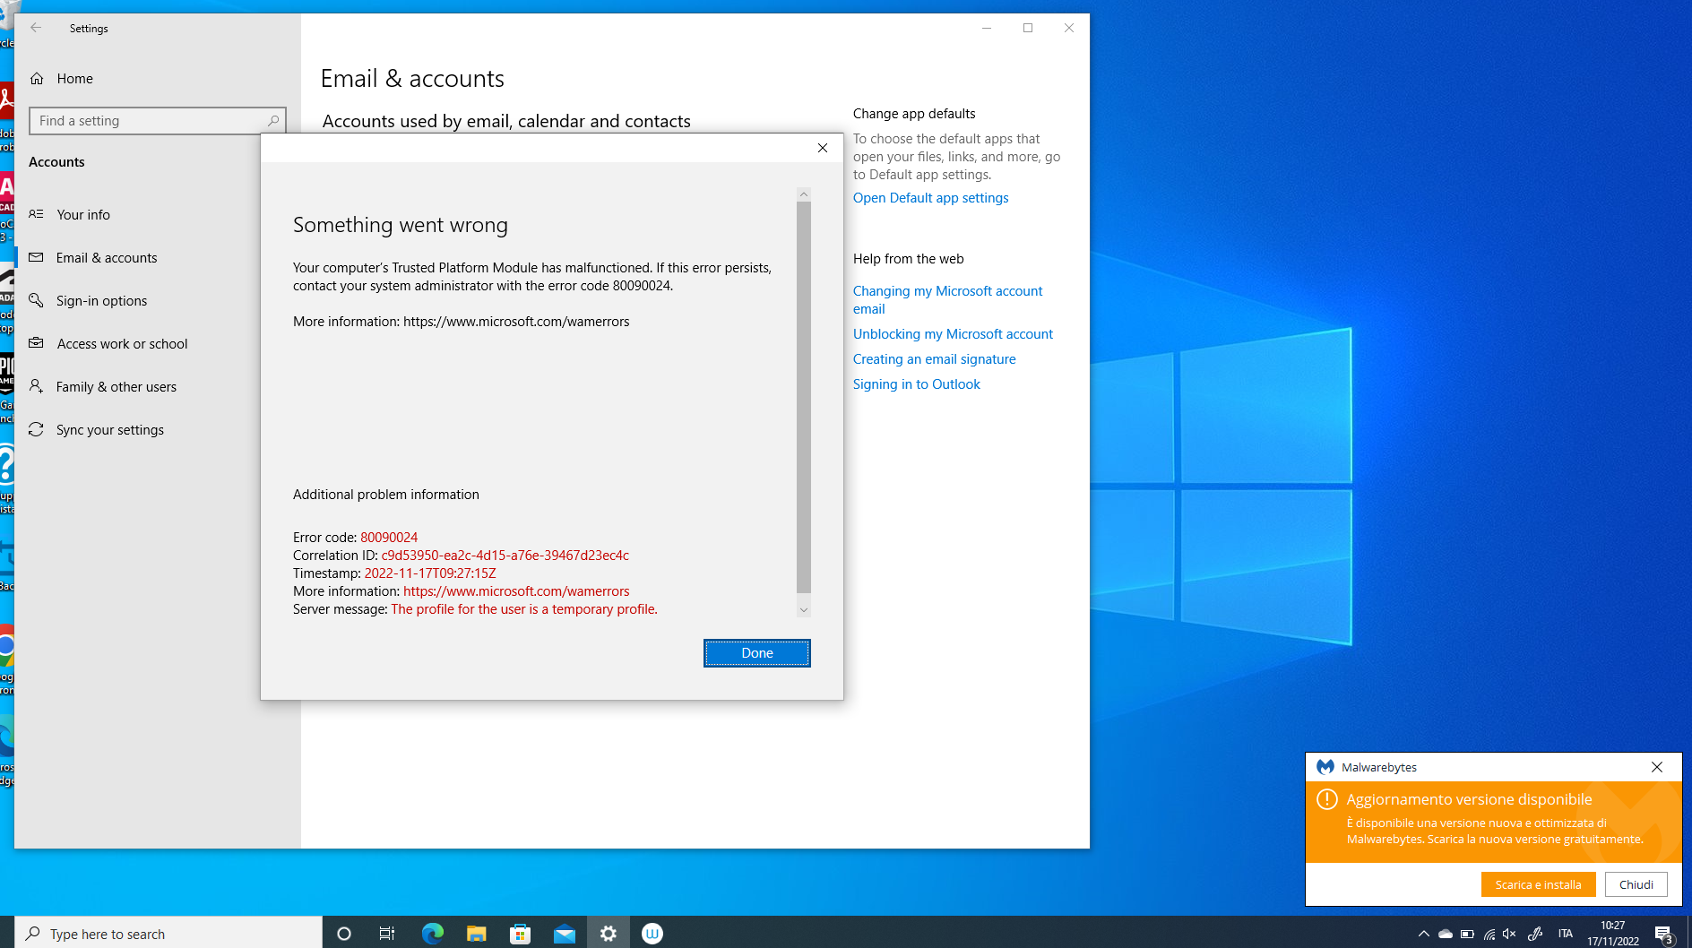Click the taskbar search box
The image size is (1692, 948).
tap(168, 933)
